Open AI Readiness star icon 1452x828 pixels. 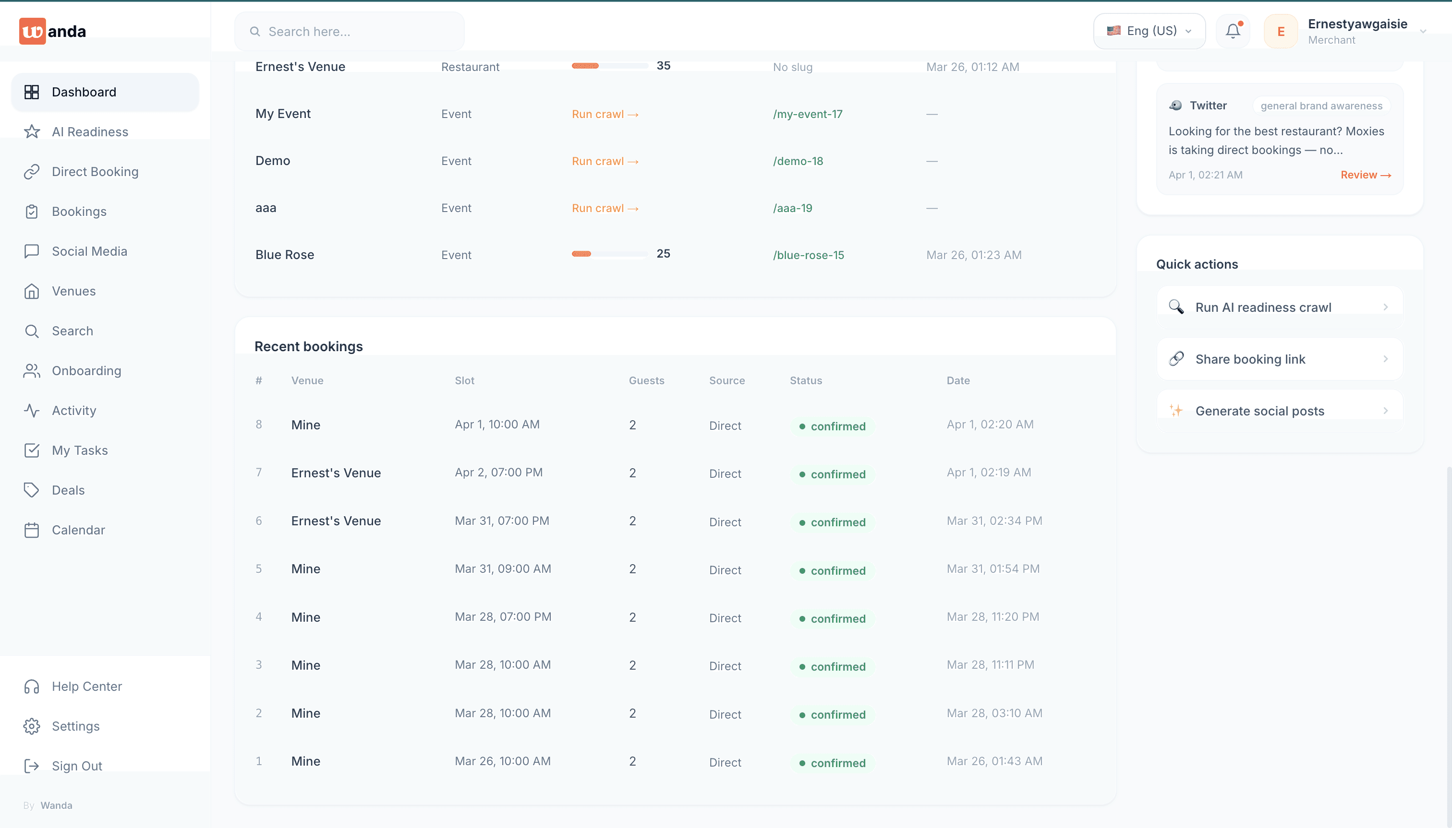[x=32, y=132]
